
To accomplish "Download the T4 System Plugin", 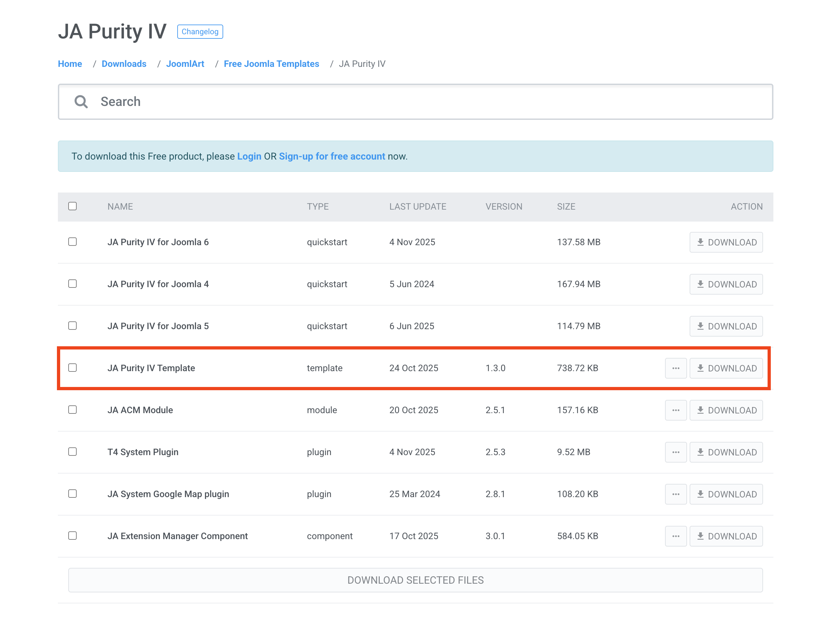I will coord(726,452).
